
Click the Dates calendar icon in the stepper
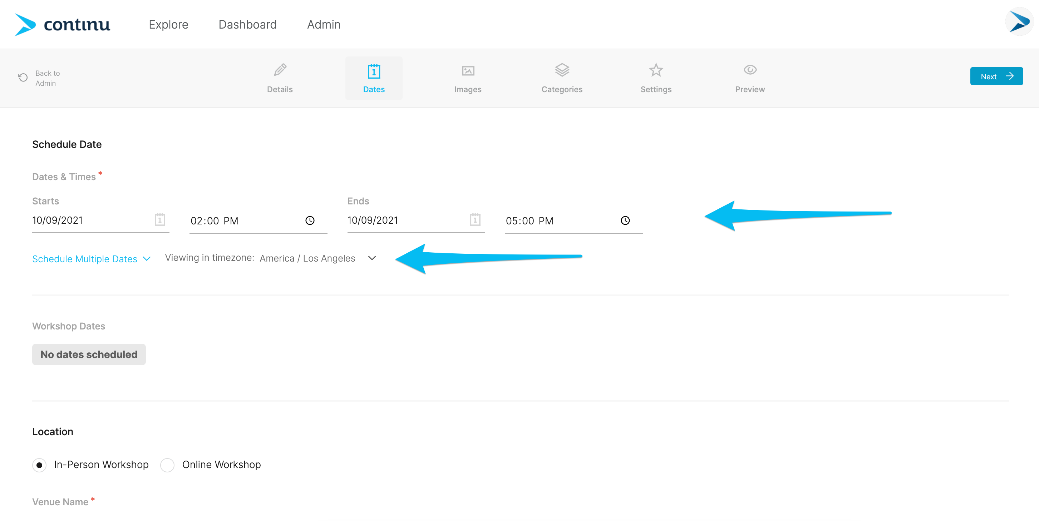coord(374,71)
